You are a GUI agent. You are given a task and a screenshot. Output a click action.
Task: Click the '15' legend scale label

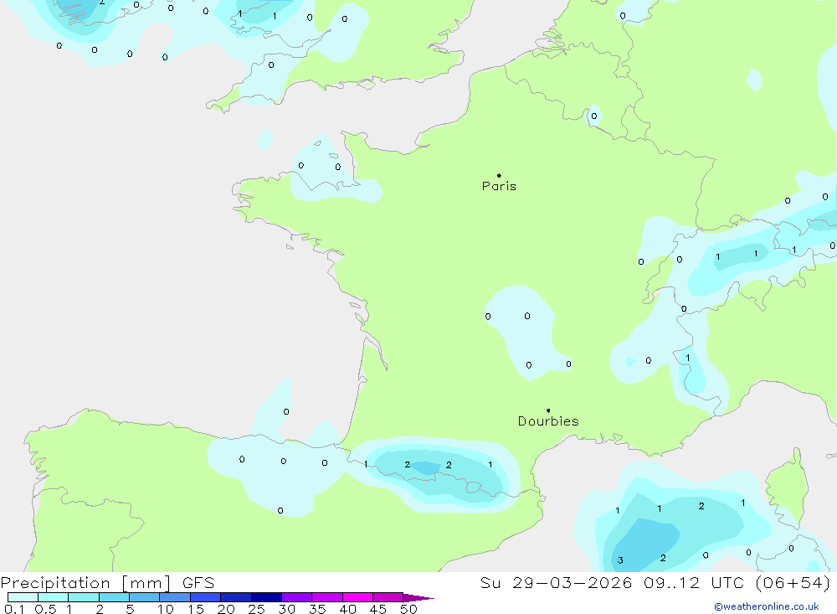tap(196, 609)
